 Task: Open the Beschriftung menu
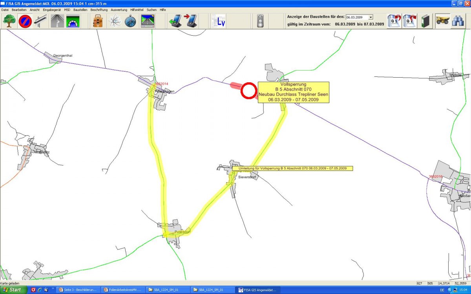pos(99,9)
